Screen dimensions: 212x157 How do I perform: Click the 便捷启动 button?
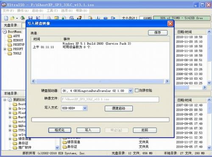tap(119, 109)
